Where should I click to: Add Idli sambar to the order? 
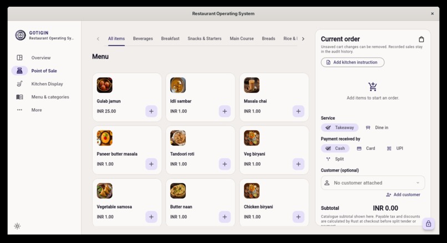(225, 111)
